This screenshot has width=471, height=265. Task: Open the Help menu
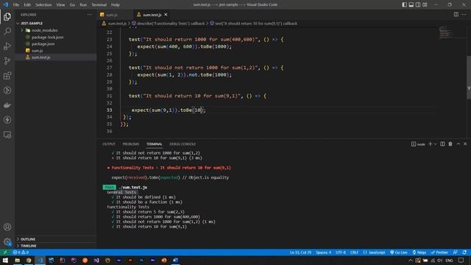pyautogui.click(x=116, y=4)
